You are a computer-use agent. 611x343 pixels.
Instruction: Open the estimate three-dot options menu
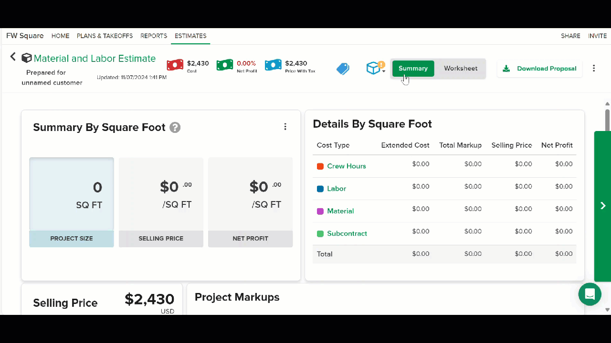click(594, 68)
